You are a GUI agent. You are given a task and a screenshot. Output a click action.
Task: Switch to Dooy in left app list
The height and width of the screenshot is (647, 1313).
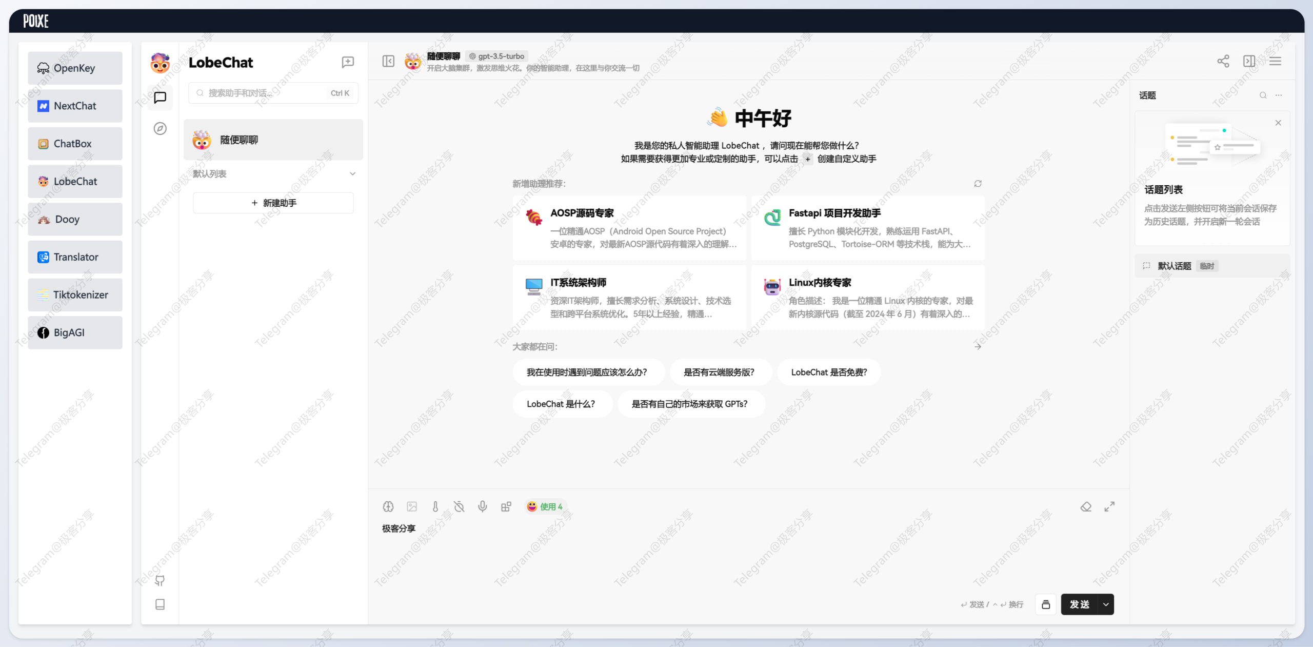point(75,219)
